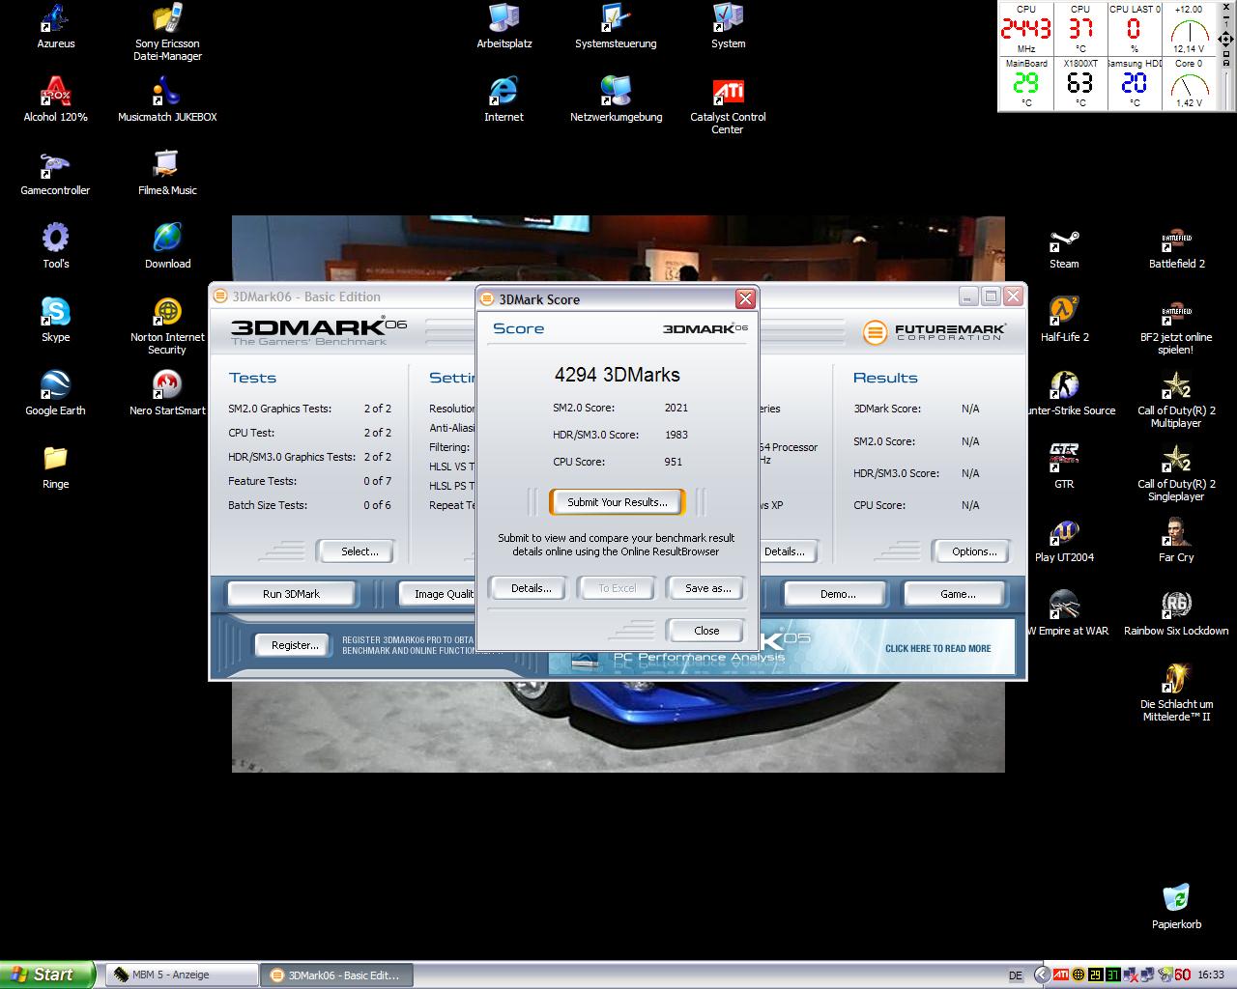Launch Musicmatch JUKEBOX icon
This screenshot has width=1237, height=989.
pyautogui.click(x=167, y=99)
